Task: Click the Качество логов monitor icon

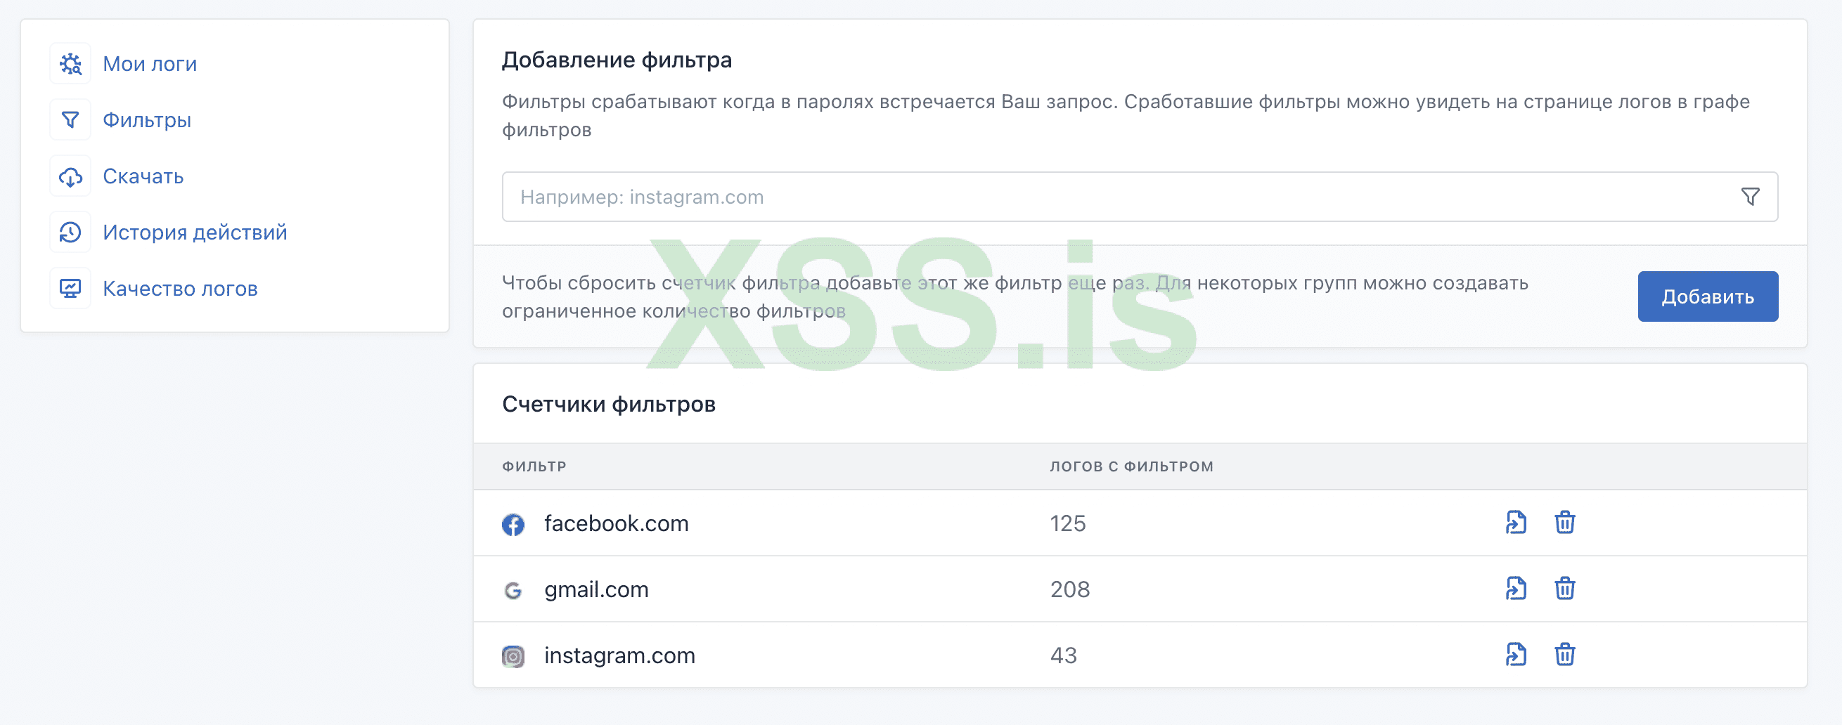Action: coord(70,289)
